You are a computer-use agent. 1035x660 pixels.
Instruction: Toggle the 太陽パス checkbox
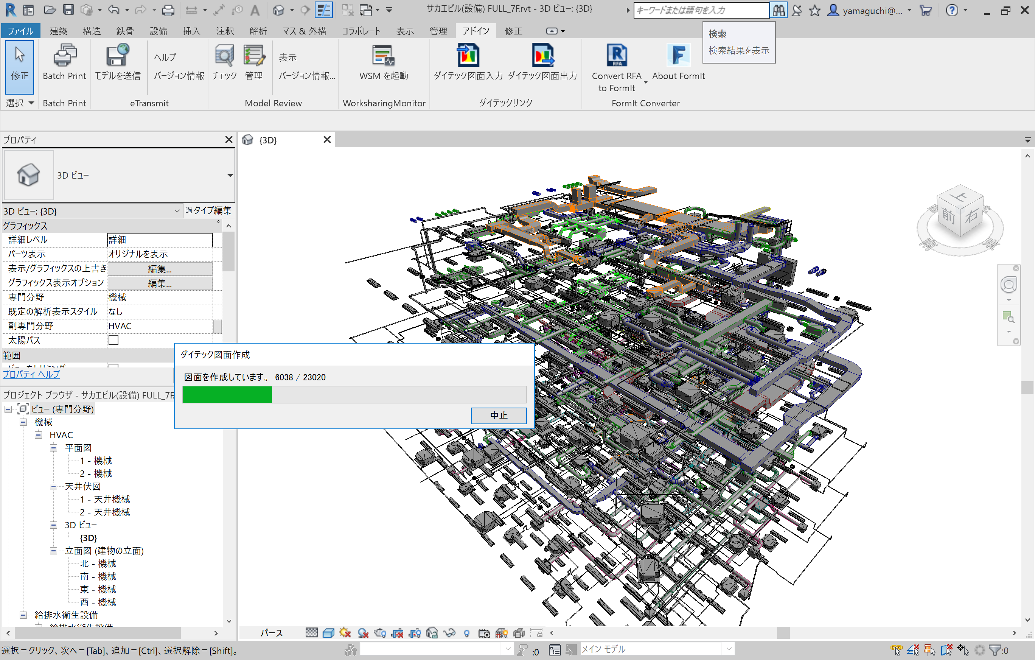pyautogui.click(x=113, y=340)
